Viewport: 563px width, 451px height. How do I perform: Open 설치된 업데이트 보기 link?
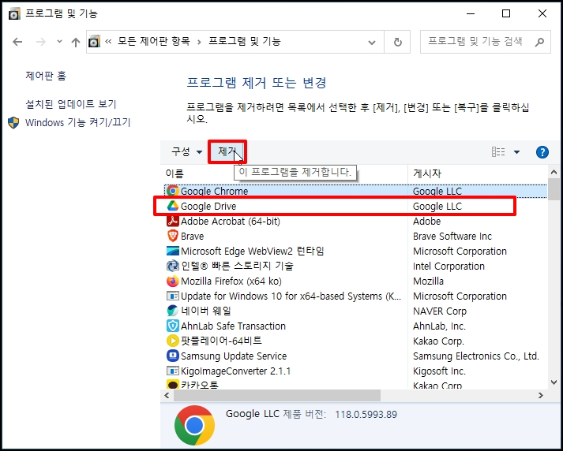tap(71, 104)
